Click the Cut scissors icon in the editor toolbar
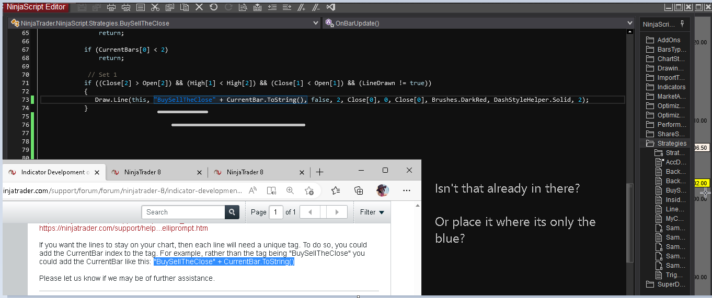712x298 pixels. pyautogui.click(x=155, y=7)
